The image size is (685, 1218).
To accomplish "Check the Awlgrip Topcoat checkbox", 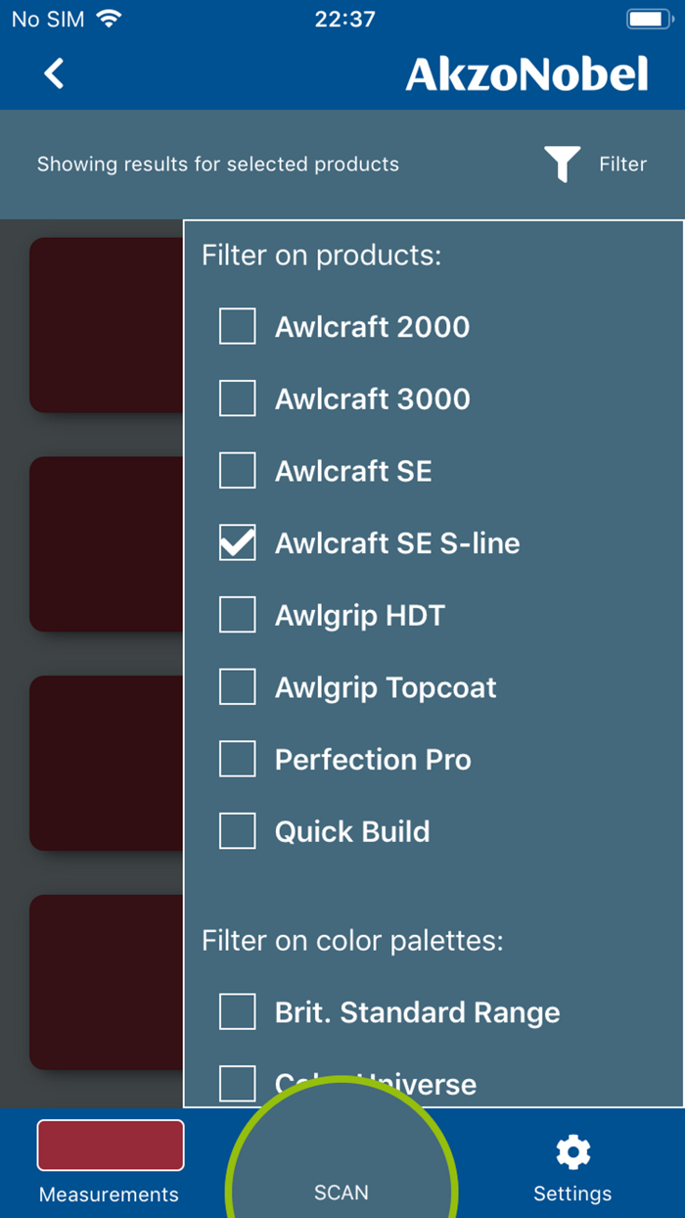I will (237, 686).
